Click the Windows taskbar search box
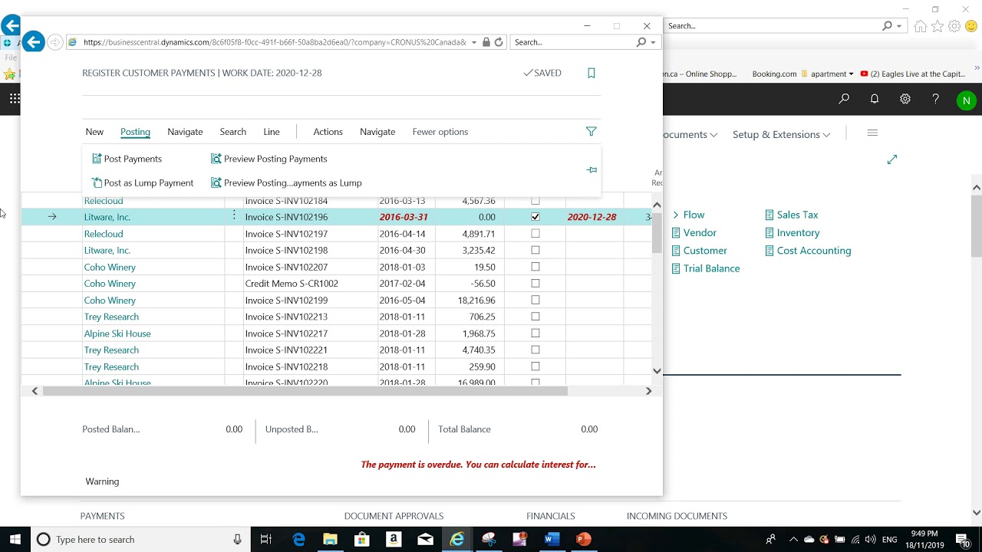The height and width of the screenshot is (552, 982). click(140, 540)
